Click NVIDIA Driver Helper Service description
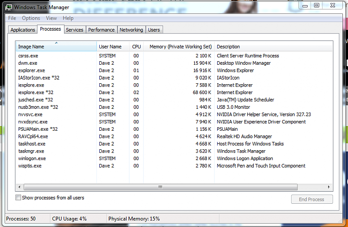The height and width of the screenshot is (227, 348). tap(264, 114)
